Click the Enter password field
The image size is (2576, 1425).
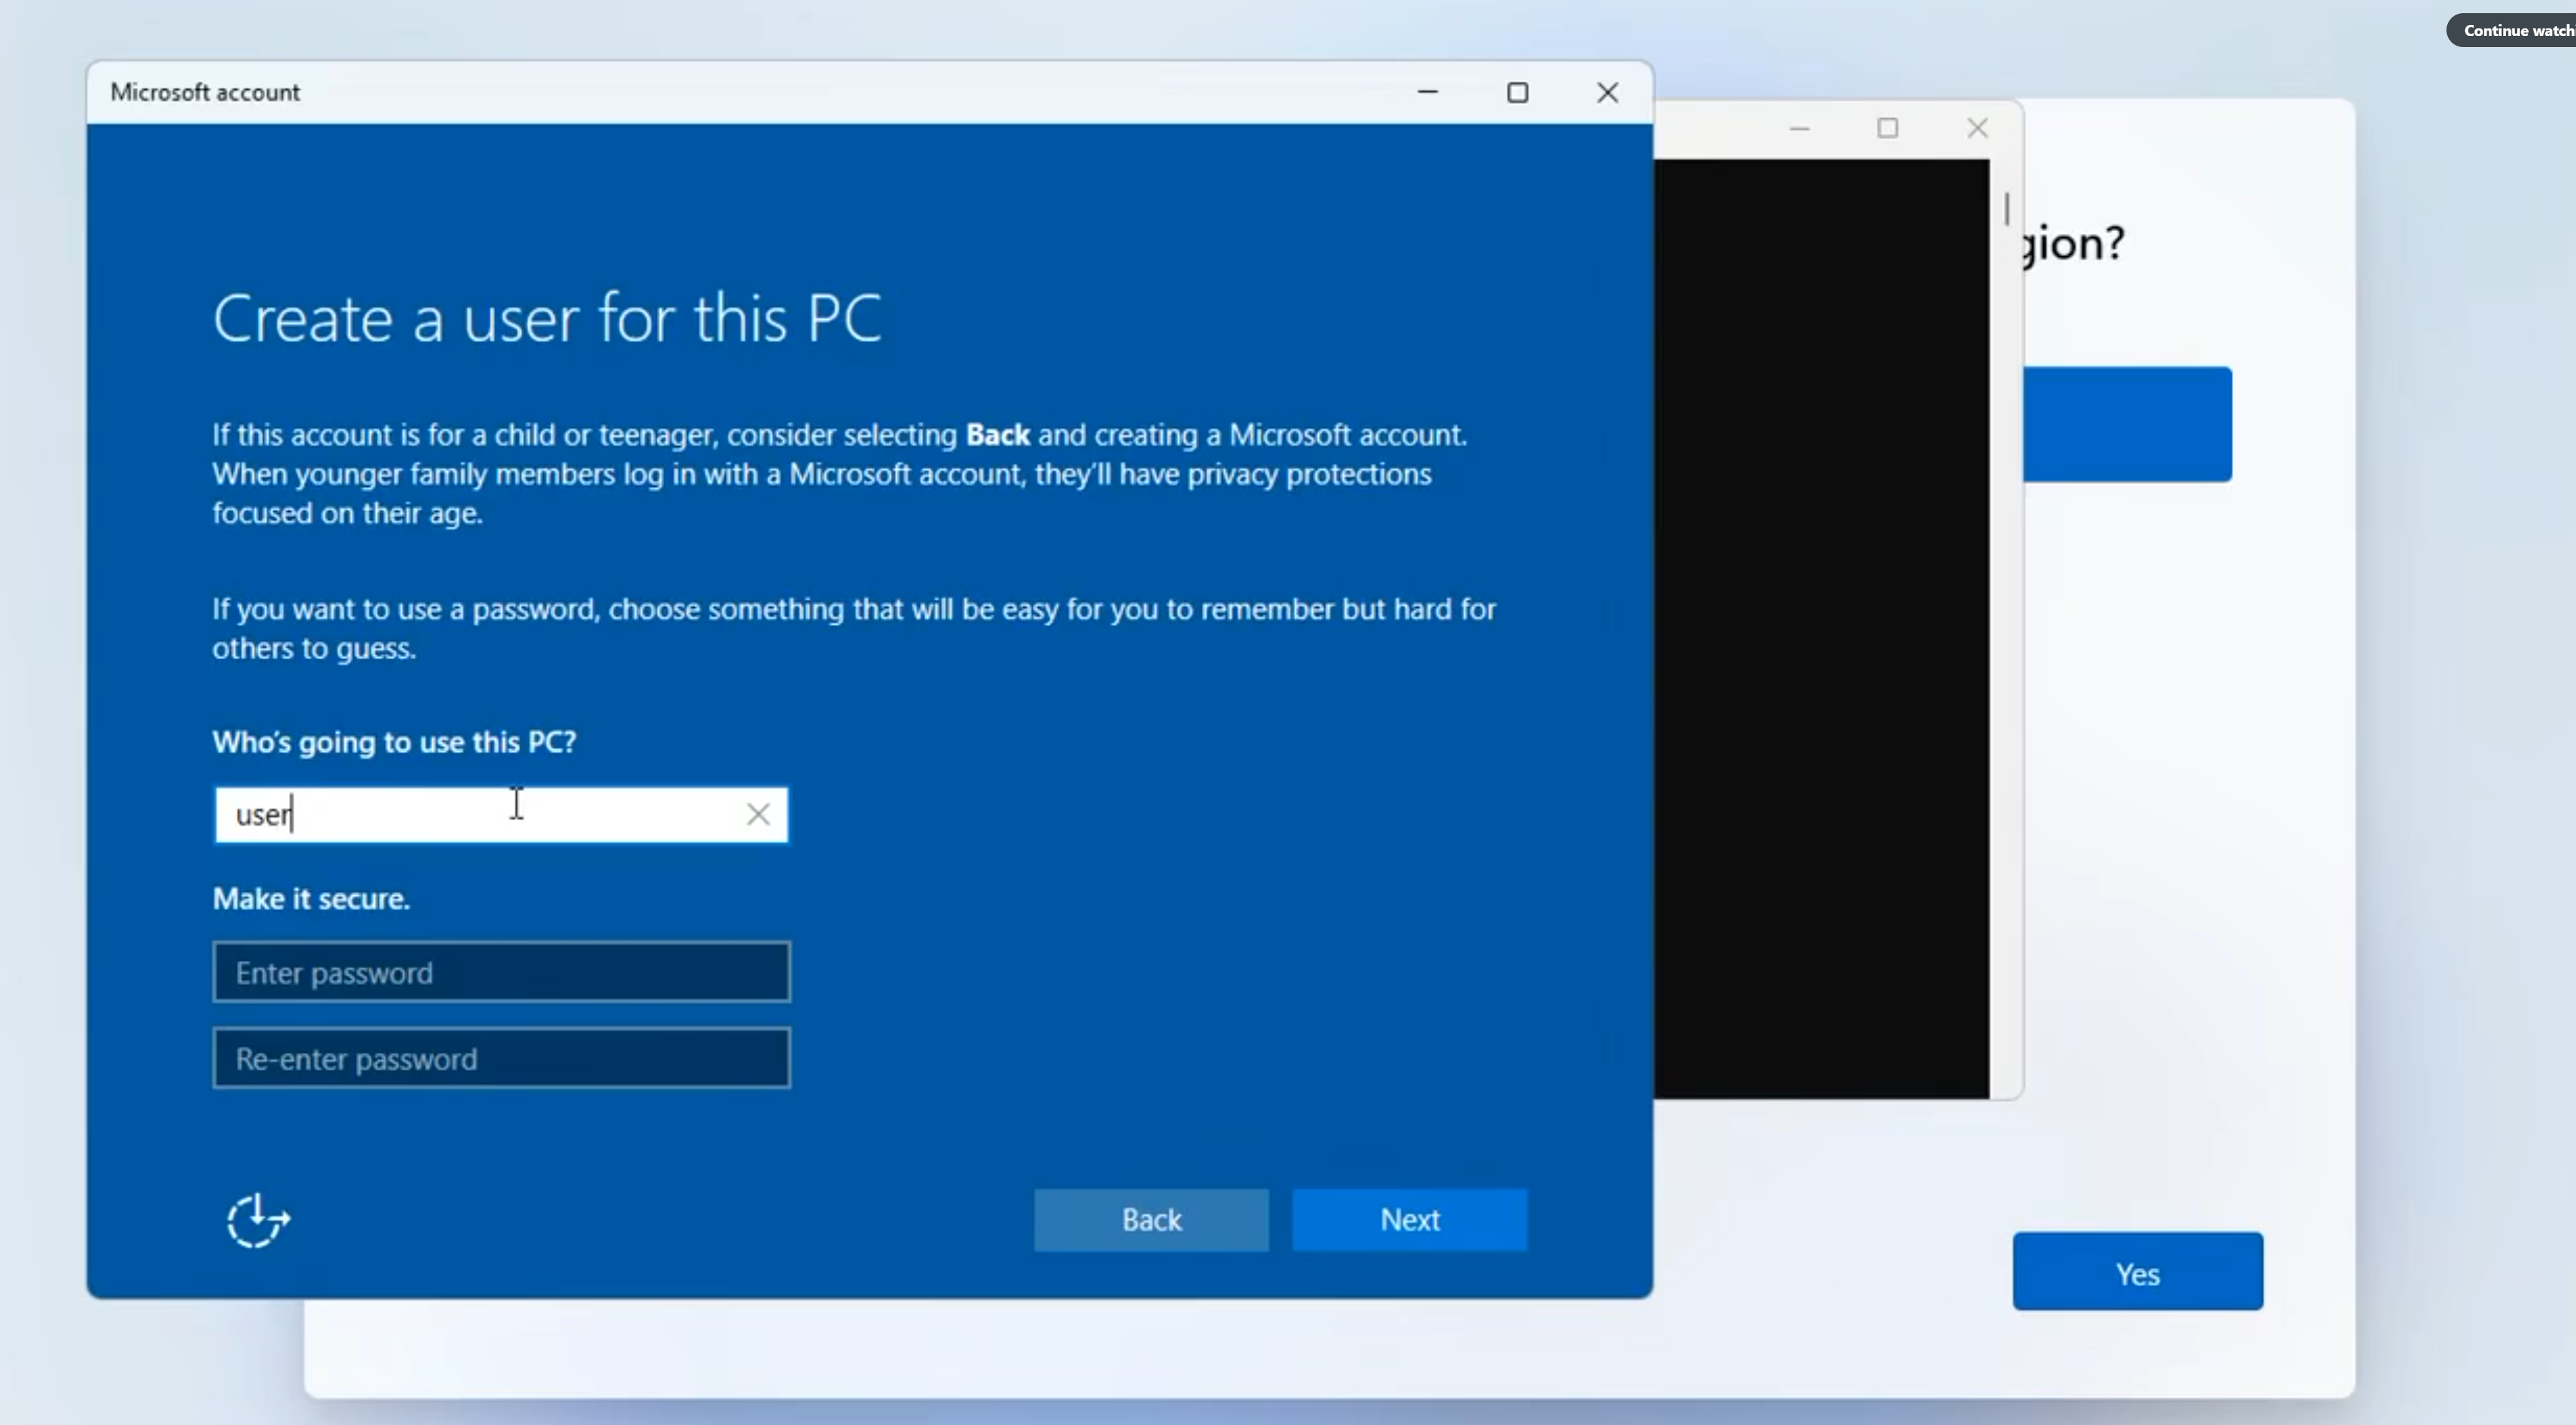(x=501, y=972)
